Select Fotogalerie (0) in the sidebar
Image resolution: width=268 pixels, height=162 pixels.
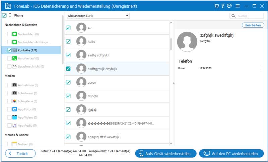[x=27, y=101]
